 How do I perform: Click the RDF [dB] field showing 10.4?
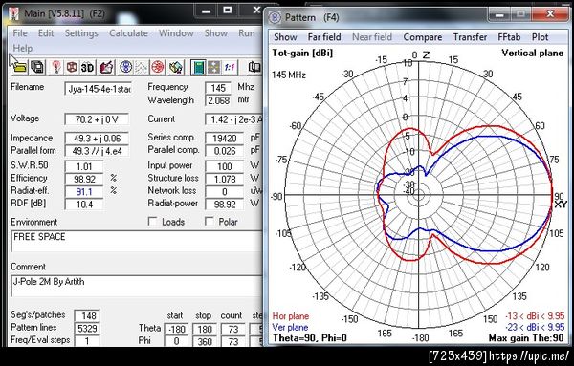click(x=84, y=205)
